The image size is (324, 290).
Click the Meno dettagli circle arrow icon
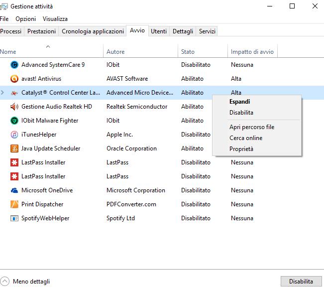[x=5, y=282]
